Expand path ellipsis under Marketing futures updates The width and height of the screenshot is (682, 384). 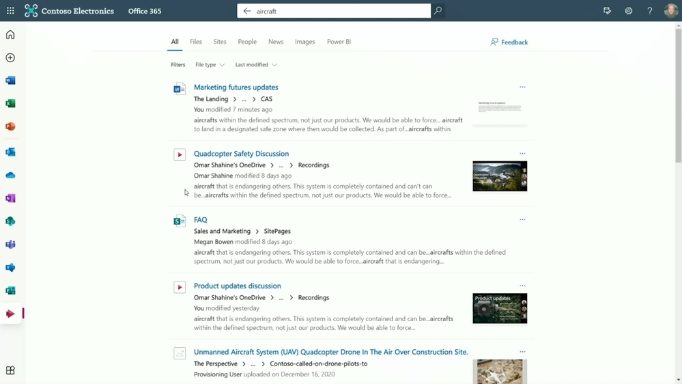coord(244,99)
